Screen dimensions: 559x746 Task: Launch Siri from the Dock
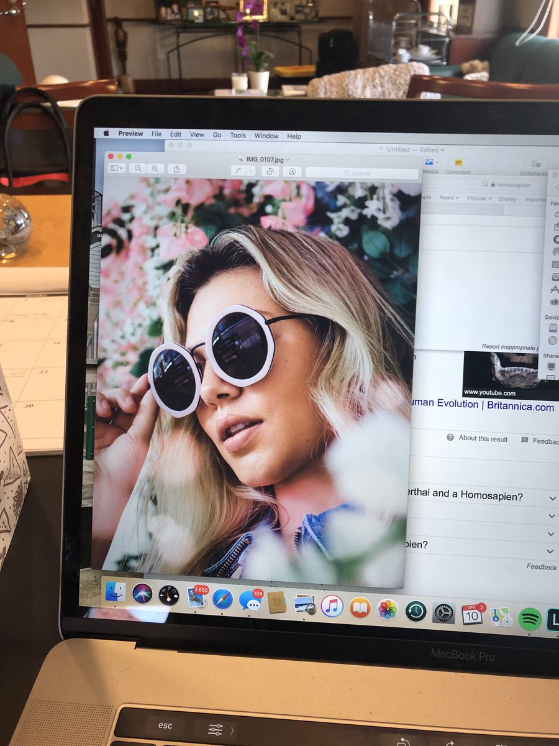[142, 594]
